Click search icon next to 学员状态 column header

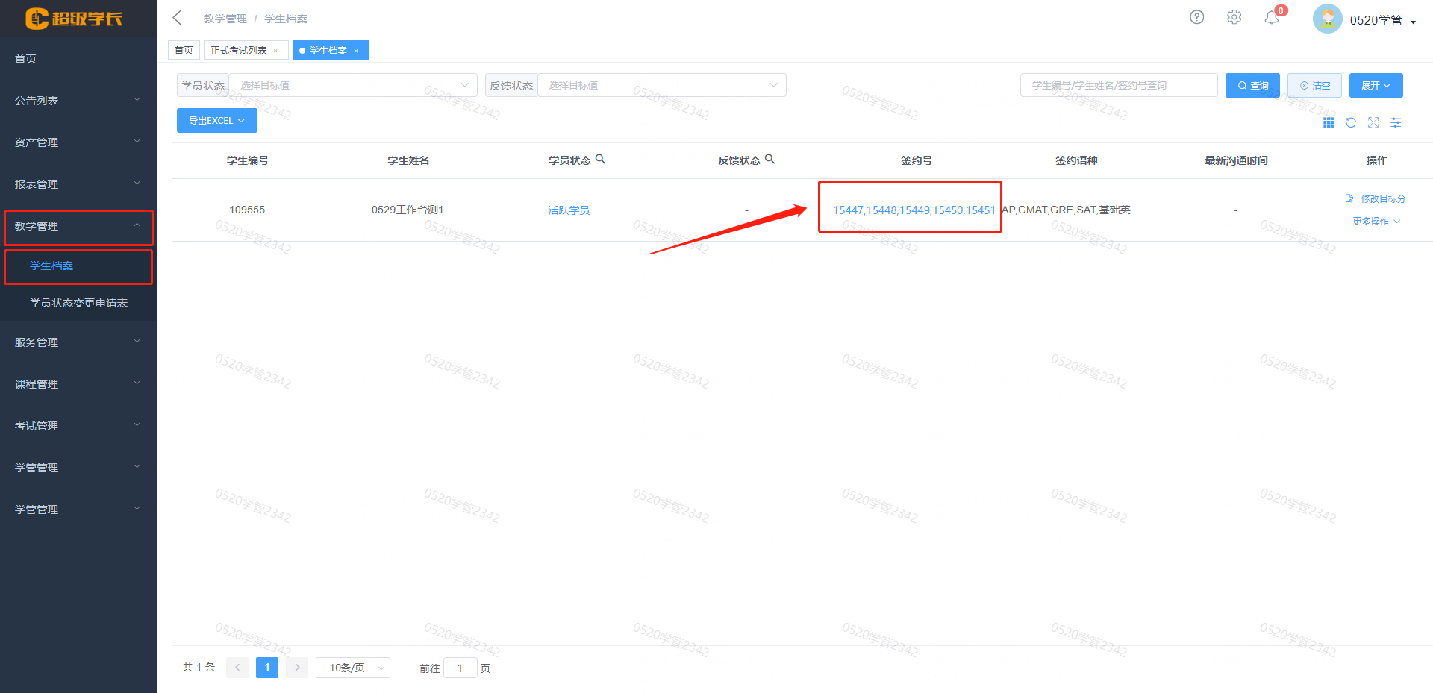601,159
